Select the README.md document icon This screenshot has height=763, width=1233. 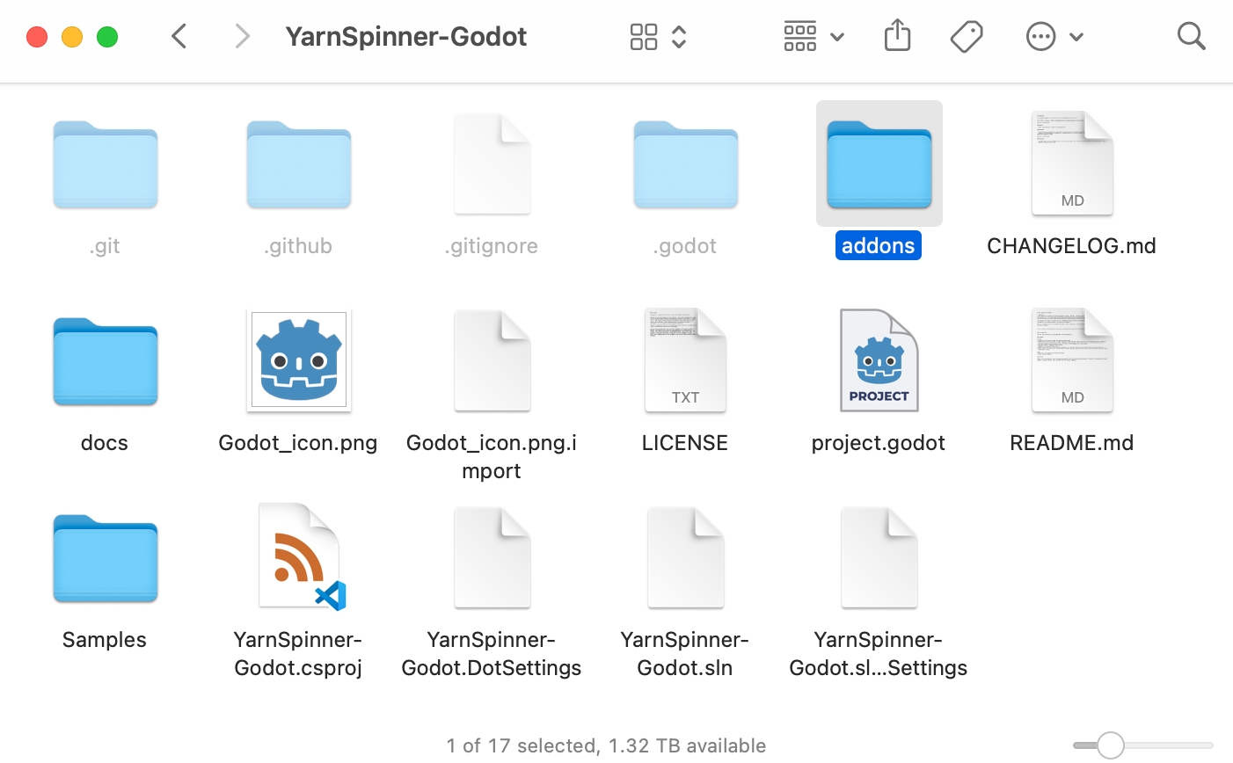tap(1072, 360)
